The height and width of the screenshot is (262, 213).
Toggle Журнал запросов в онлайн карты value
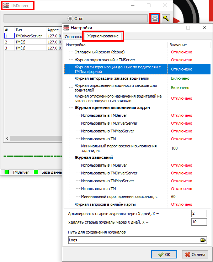click(181, 204)
